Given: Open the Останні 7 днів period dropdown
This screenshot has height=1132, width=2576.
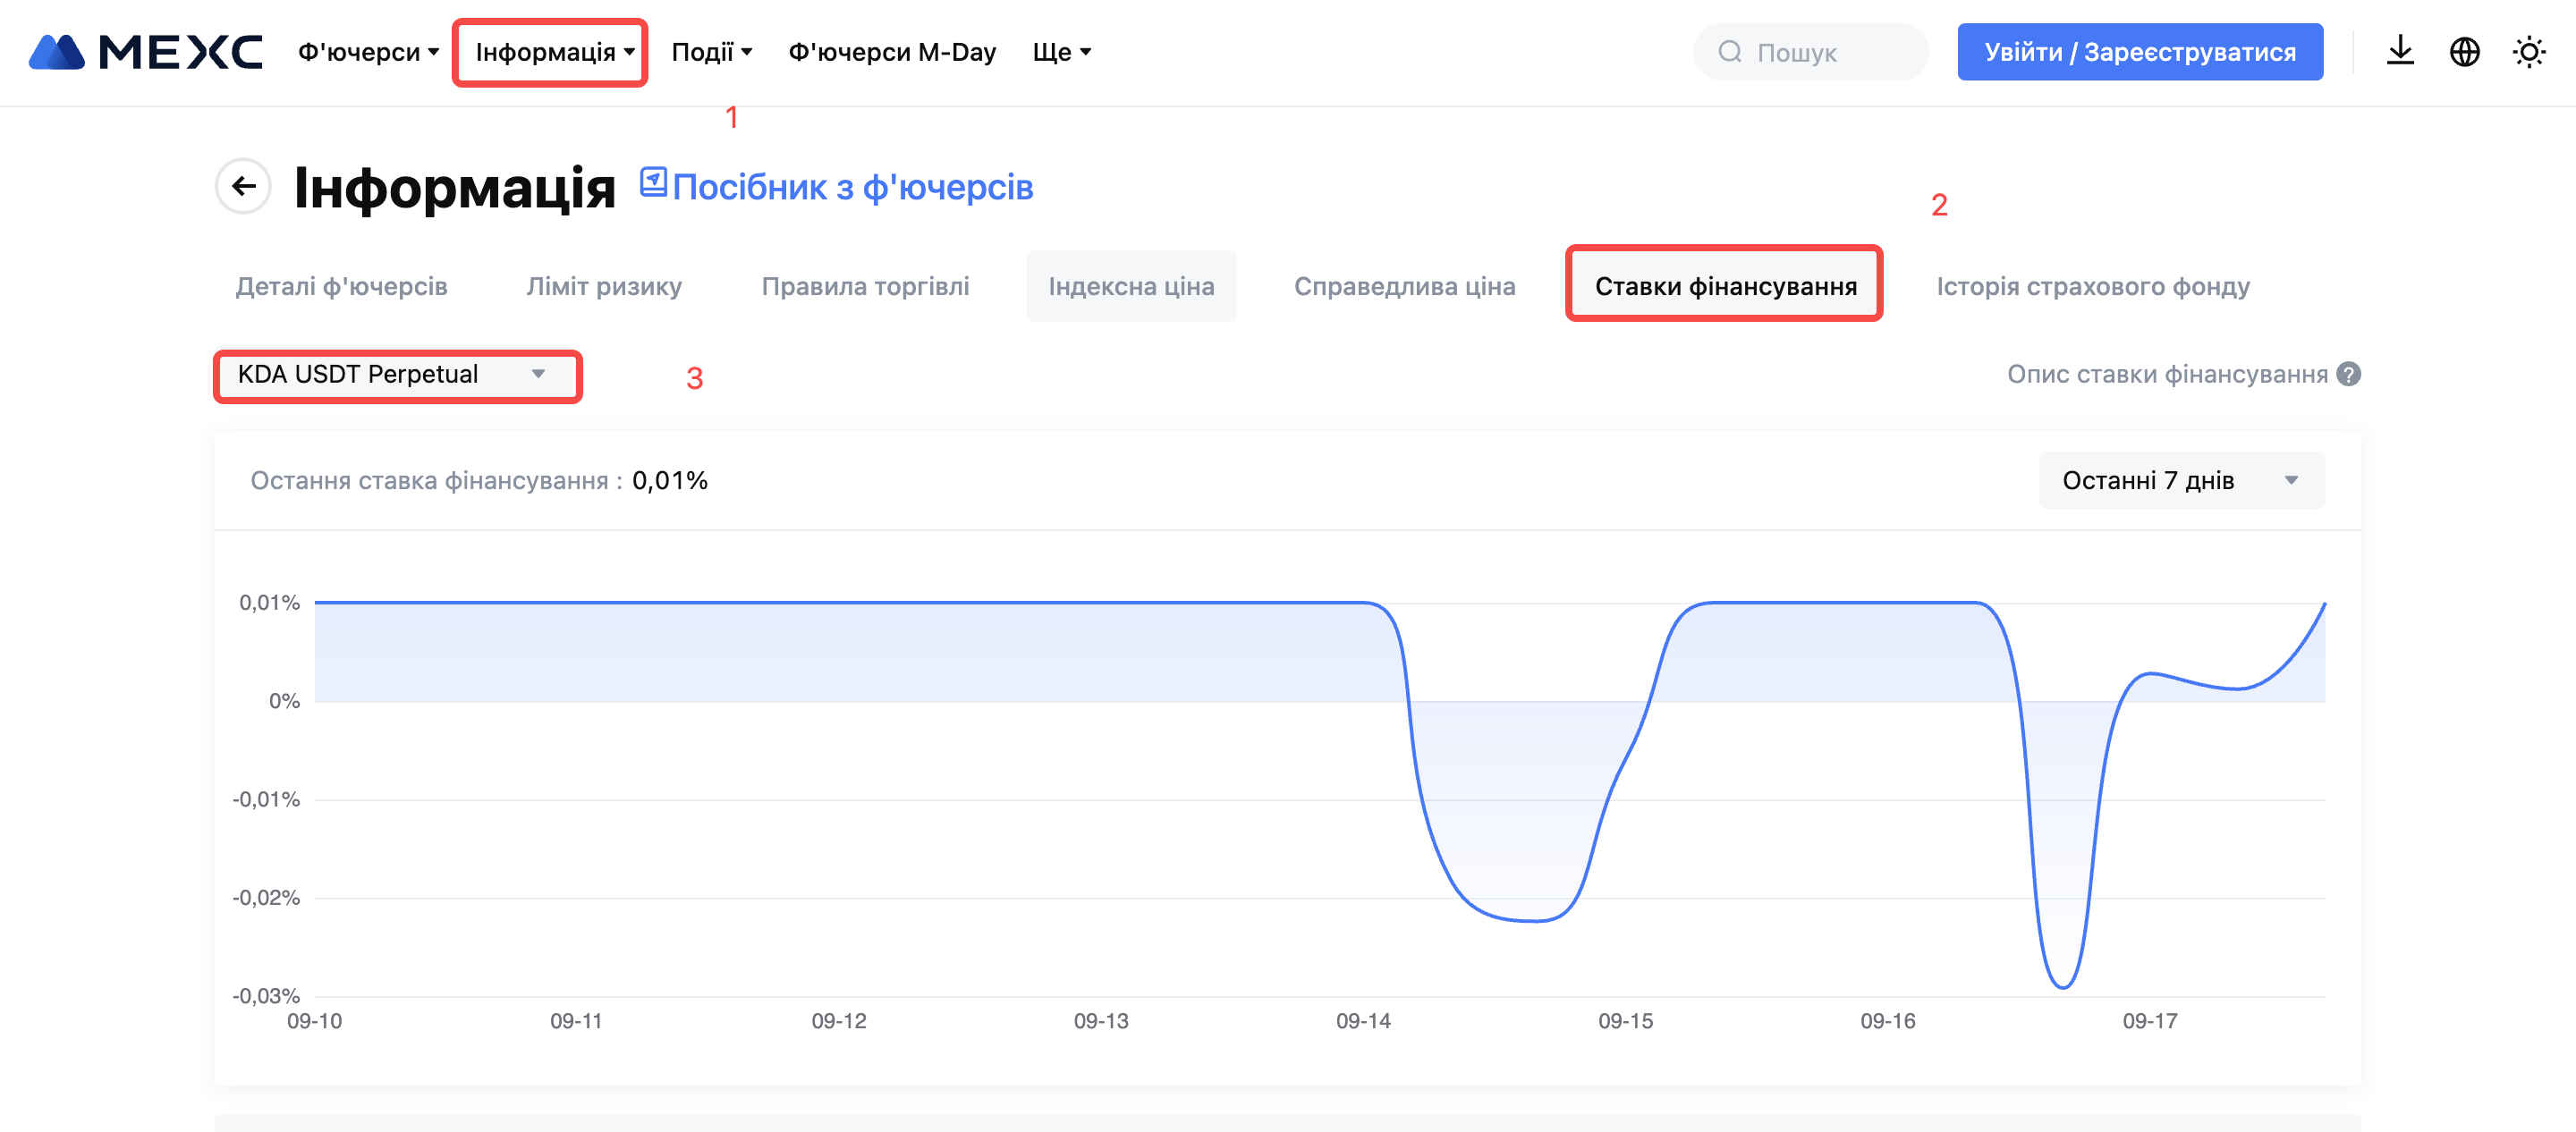Looking at the screenshot, I should (2181, 481).
